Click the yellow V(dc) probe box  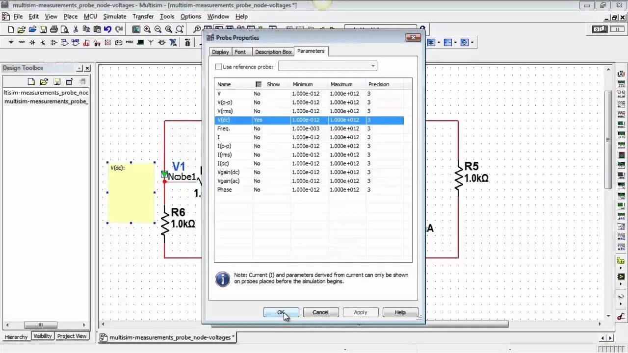point(131,193)
